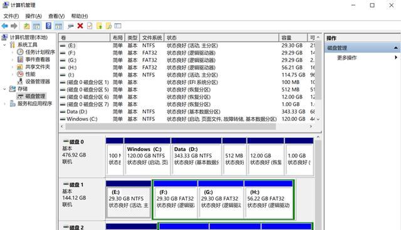Select the (I:) volume row

click(187, 75)
